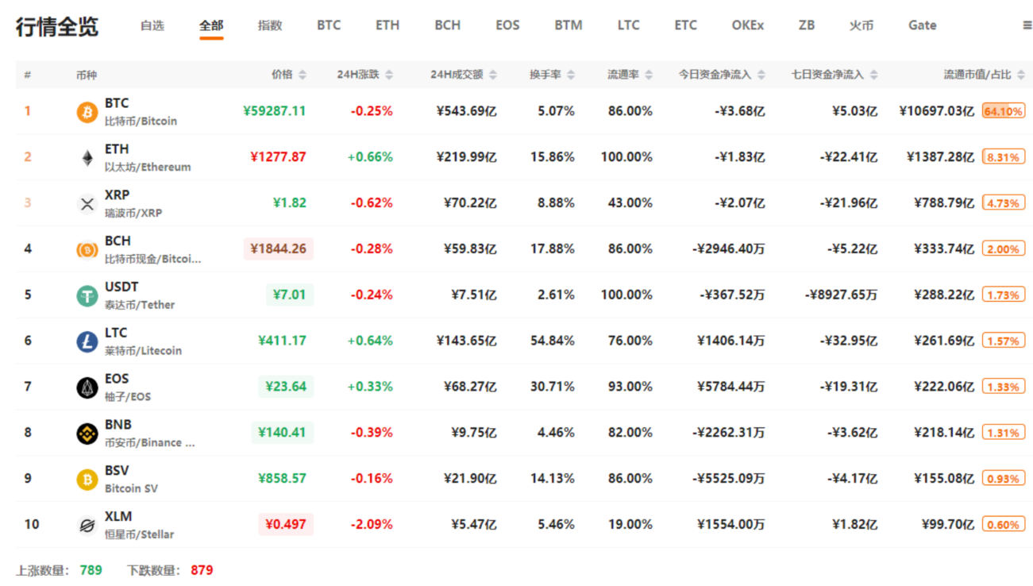The image size is (1033, 586).
Task: Sort by 价格 column arrows
Action: 303,75
